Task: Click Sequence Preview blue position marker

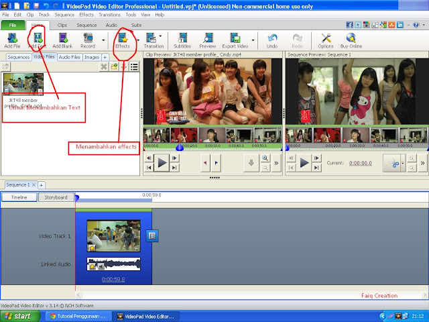Action: [x=288, y=148]
